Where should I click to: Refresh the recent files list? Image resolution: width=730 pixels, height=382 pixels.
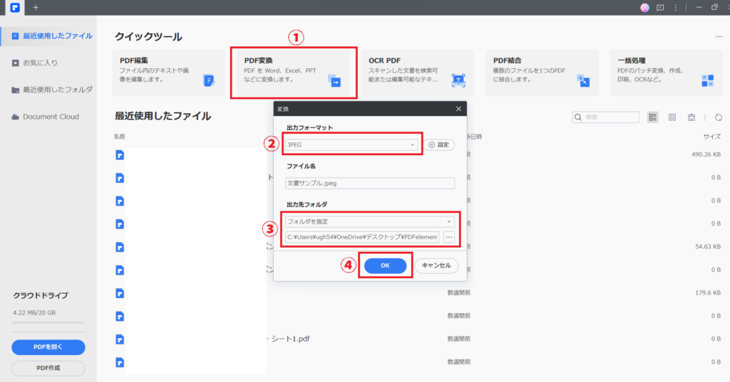(x=719, y=117)
